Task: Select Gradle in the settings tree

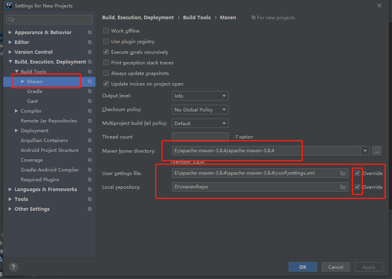Action: click(x=35, y=91)
